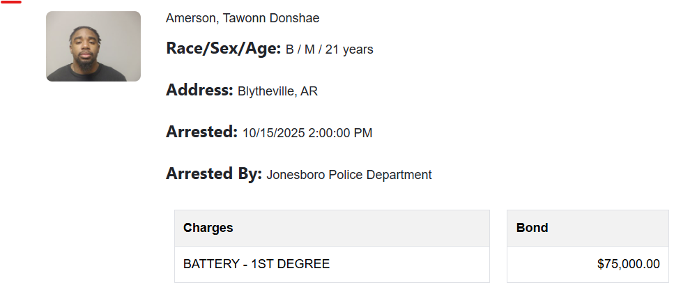This screenshot has height=287, width=674.
Task: Click the red bar in the top-left corner
Action: pyautogui.click(x=11, y=2)
